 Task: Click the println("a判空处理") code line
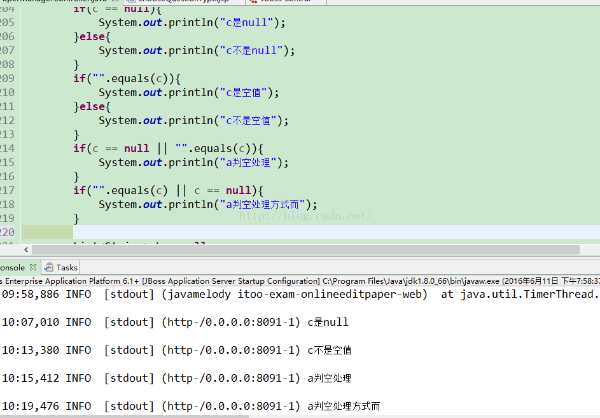point(193,163)
